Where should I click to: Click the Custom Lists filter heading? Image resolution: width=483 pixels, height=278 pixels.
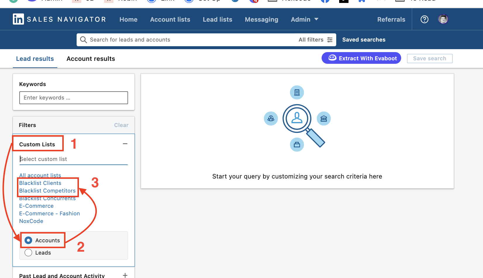37,144
